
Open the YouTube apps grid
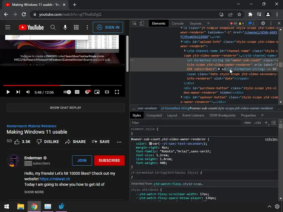point(76,27)
